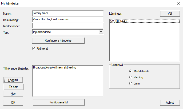Click the Inputhändelse value in Typ combo box
The width and height of the screenshot is (183, 109).
click(65, 32)
